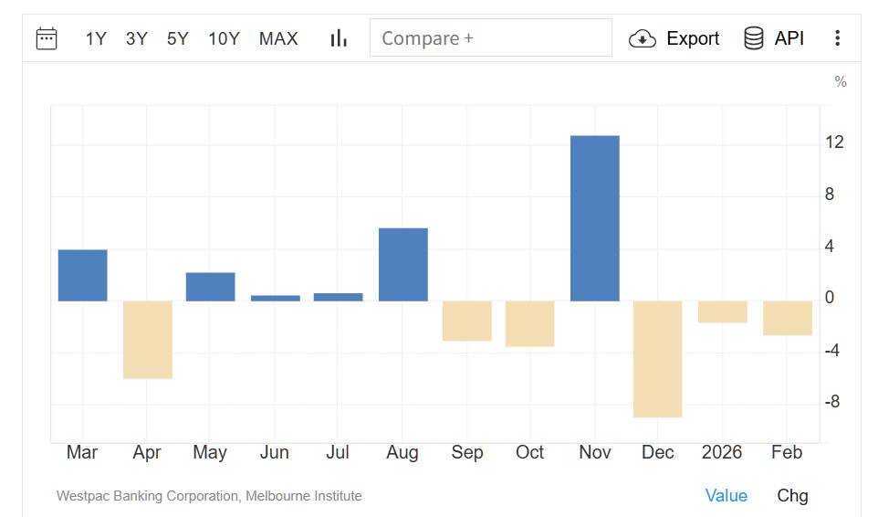This screenshot has height=517, width=878.
Task: Click the API database stack icon
Action: [754, 38]
